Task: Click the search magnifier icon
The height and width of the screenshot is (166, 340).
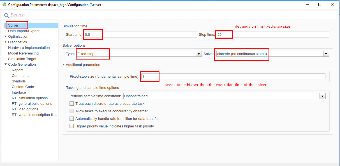Action: 6,15
